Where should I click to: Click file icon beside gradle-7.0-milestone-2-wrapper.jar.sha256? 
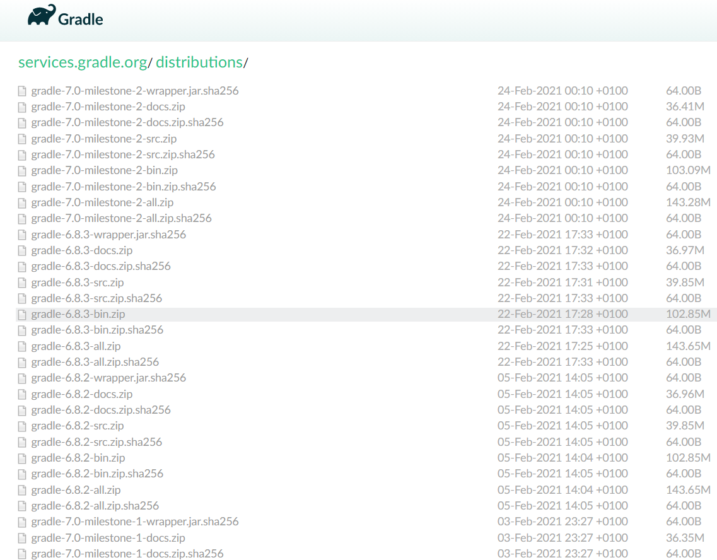coord(22,91)
